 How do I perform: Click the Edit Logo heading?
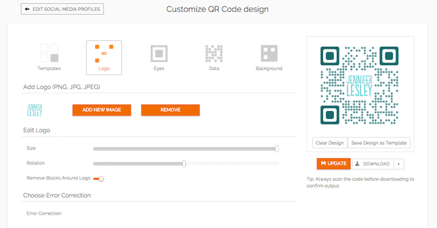click(x=37, y=130)
